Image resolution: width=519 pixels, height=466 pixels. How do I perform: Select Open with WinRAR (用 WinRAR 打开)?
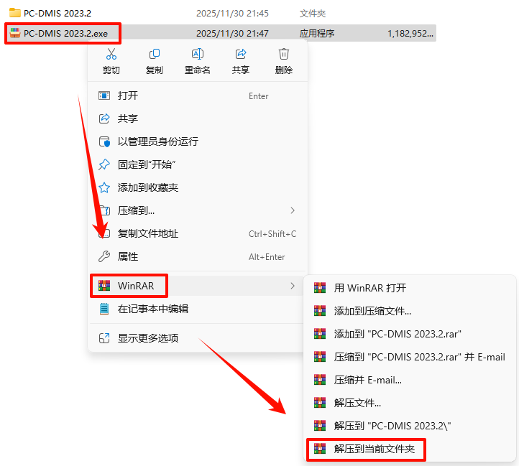[x=410, y=288]
